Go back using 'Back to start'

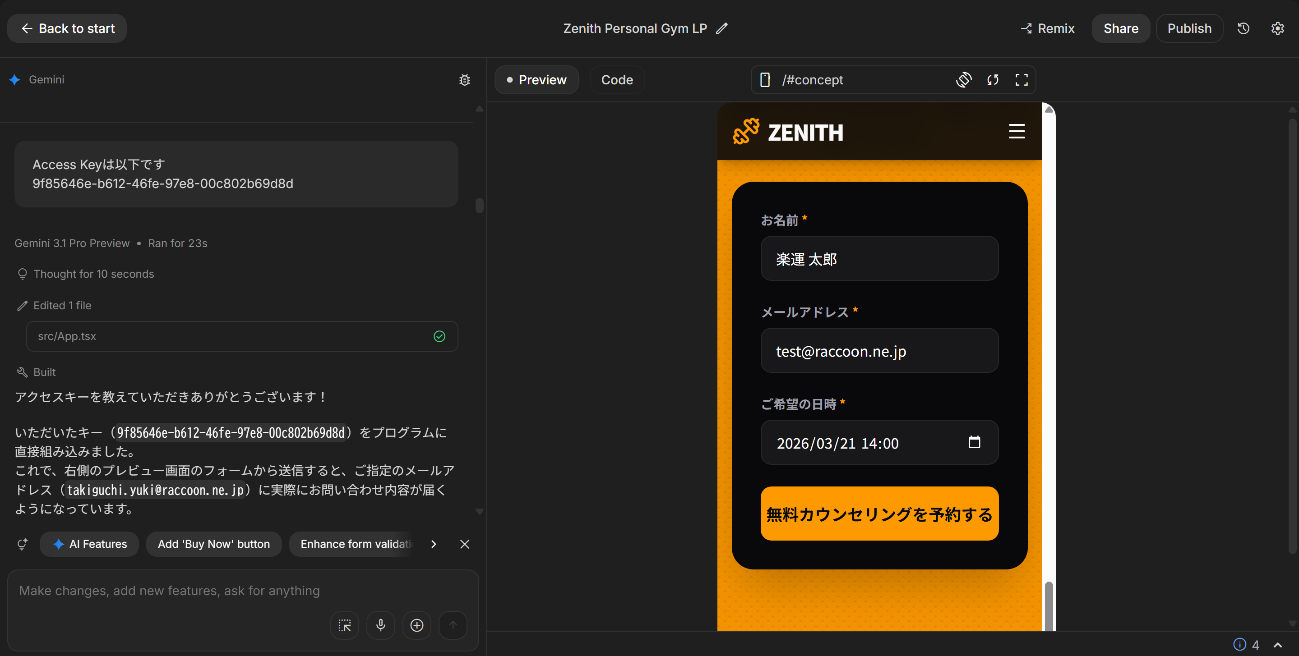click(67, 28)
